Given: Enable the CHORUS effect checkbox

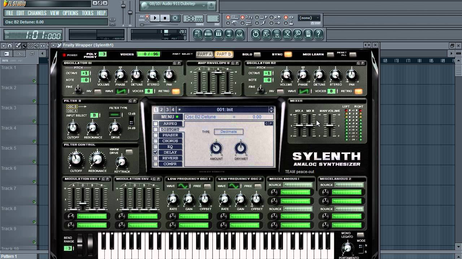Looking at the screenshot, I should point(156,141).
